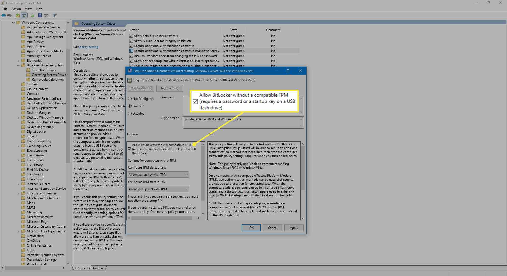This screenshot has width=507, height=276.
Task: Click Cancel in the policy dialog
Action: (273, 228)
